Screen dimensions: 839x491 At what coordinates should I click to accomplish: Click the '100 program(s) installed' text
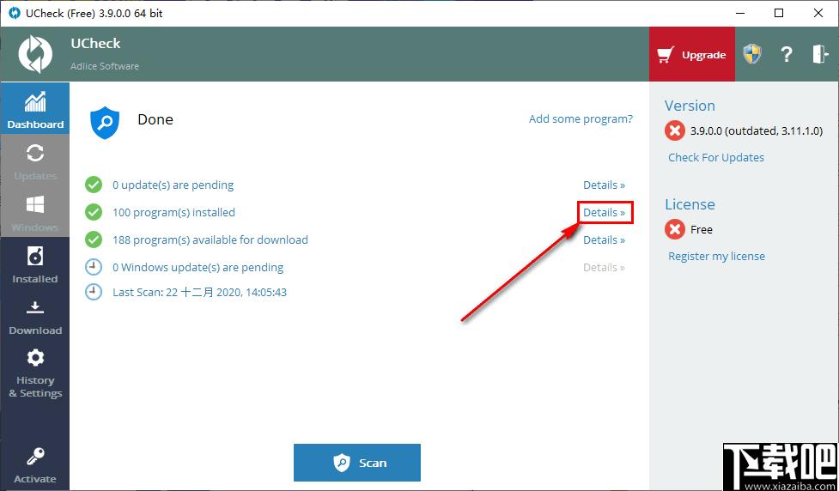point(173,212)
